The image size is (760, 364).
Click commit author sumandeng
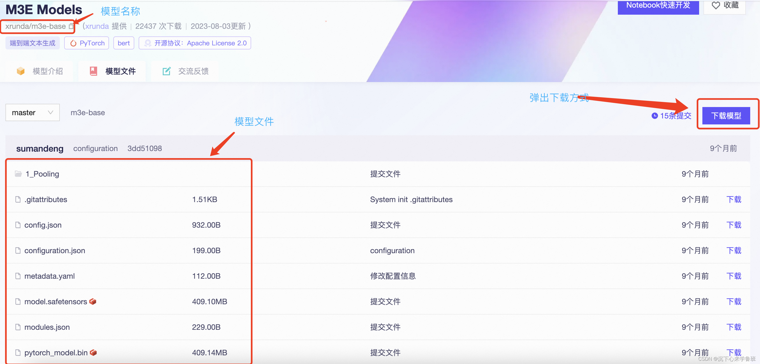point(40,149)
